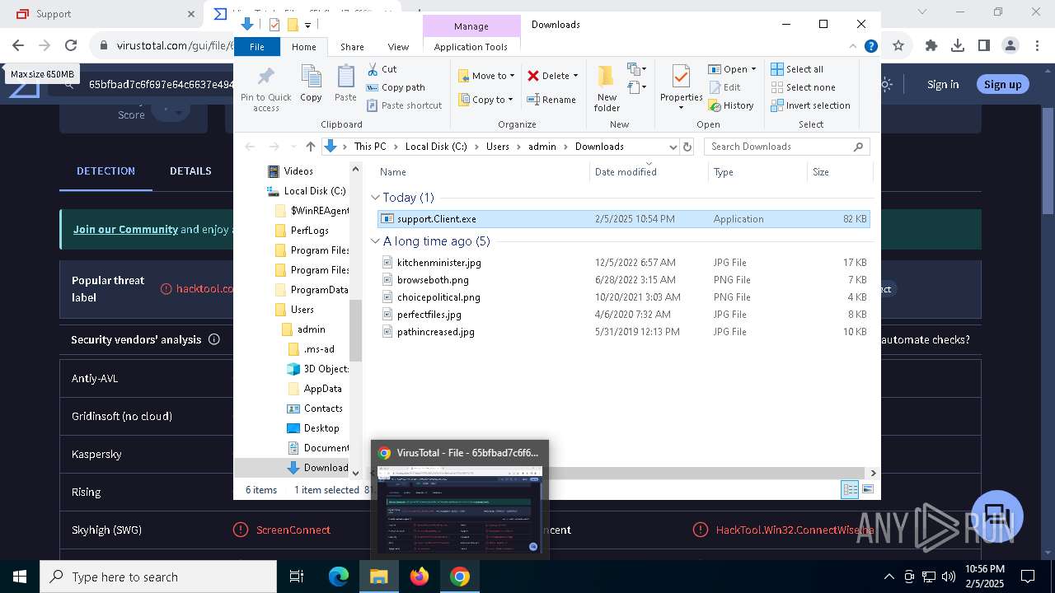Click Edit in the Open group
1055x593 pixels.
pyautogui.click(x=724, y=87)
